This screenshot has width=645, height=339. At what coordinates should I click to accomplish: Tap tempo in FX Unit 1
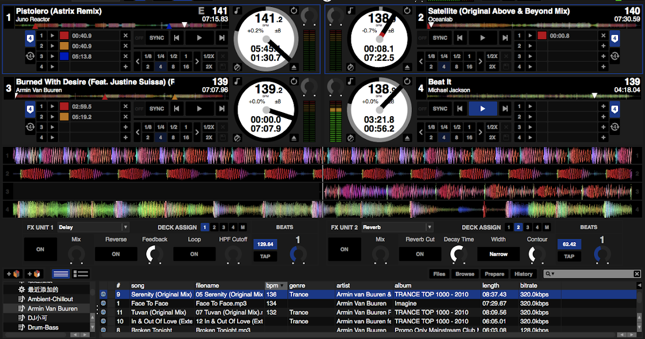[x=265, y=257]
